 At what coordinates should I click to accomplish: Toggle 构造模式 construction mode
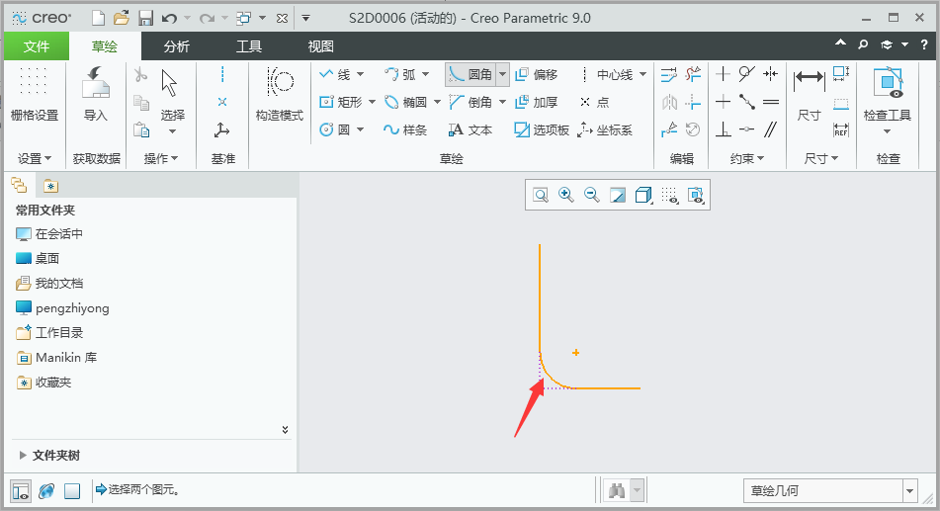tap(280, 94)
